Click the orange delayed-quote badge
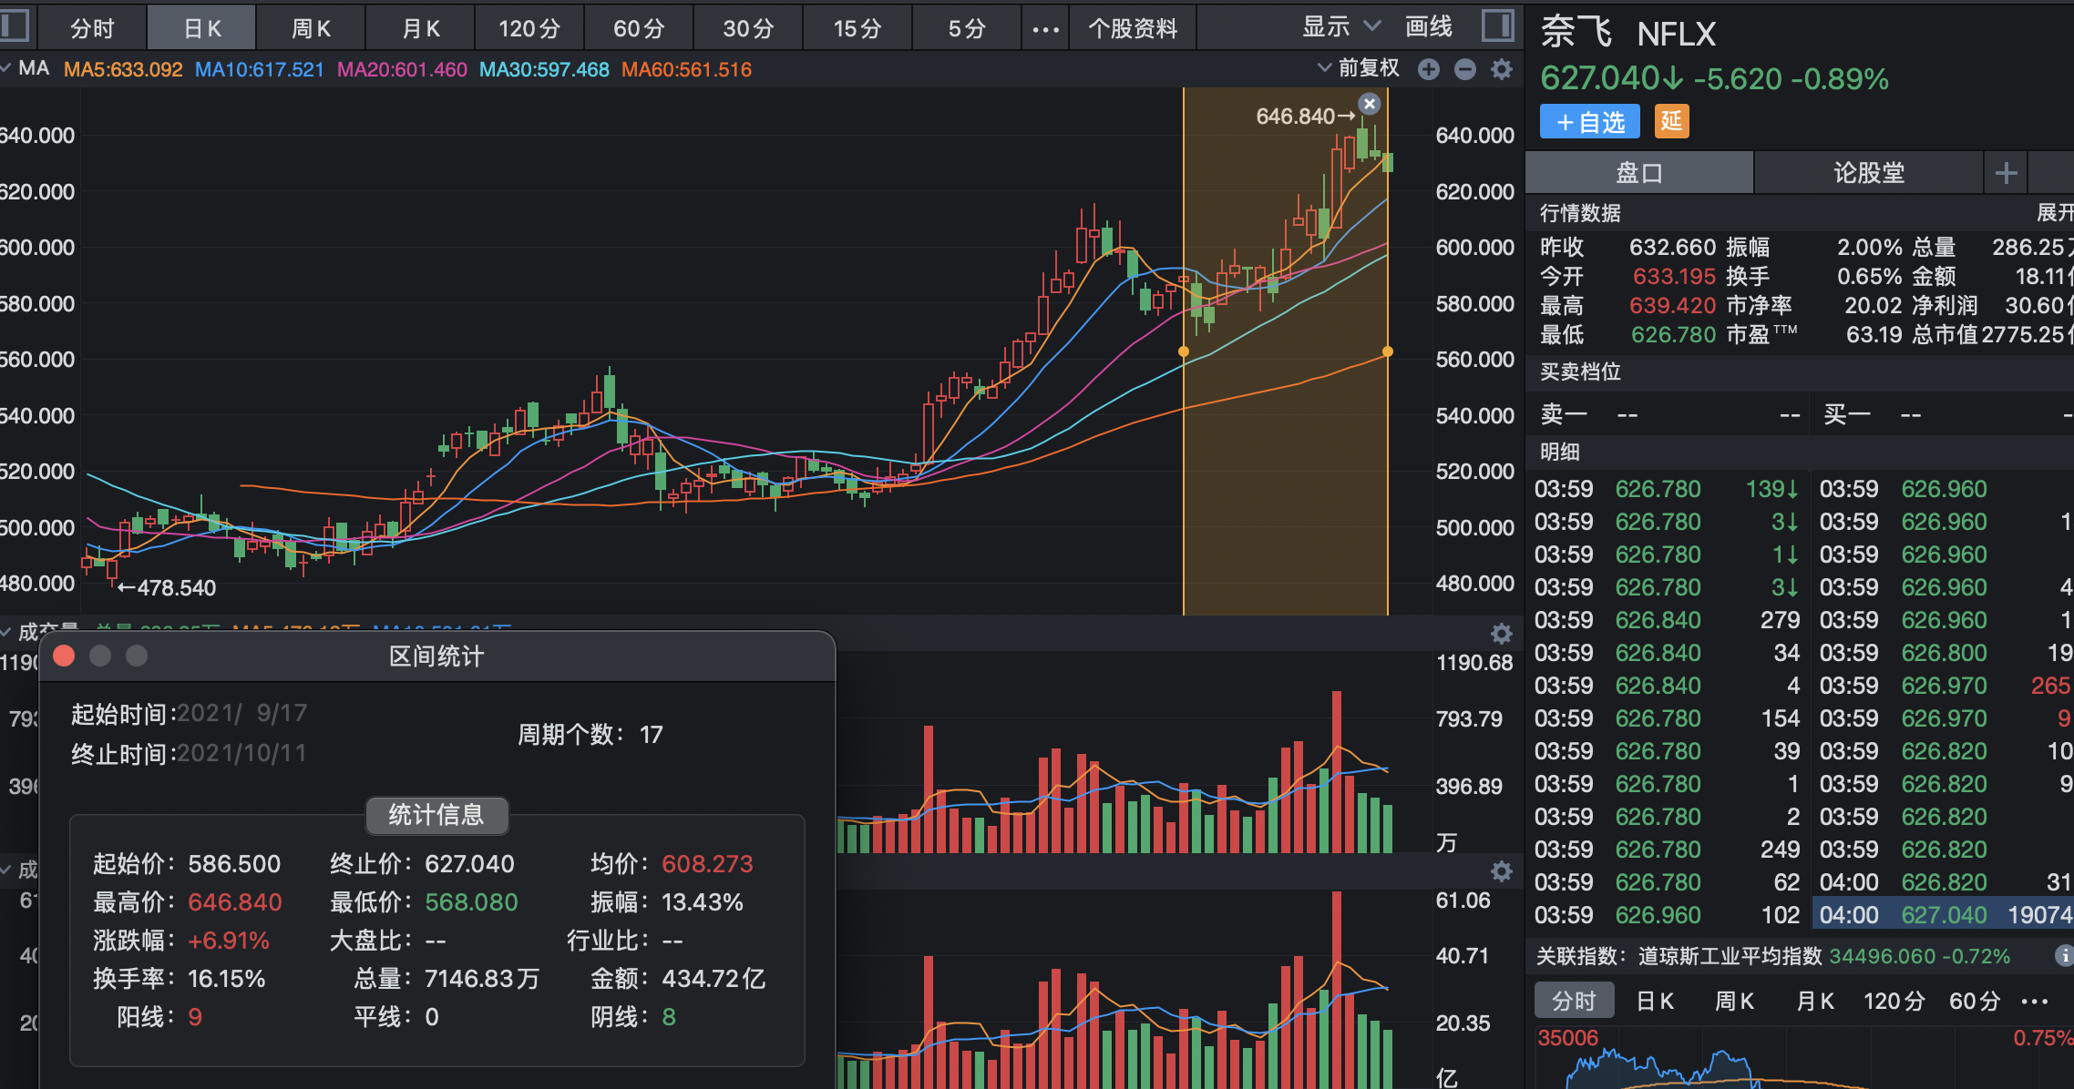 coord(1671,121)
